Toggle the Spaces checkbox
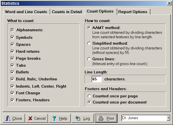This screenshot has height=125, width=173. (12, 44)
